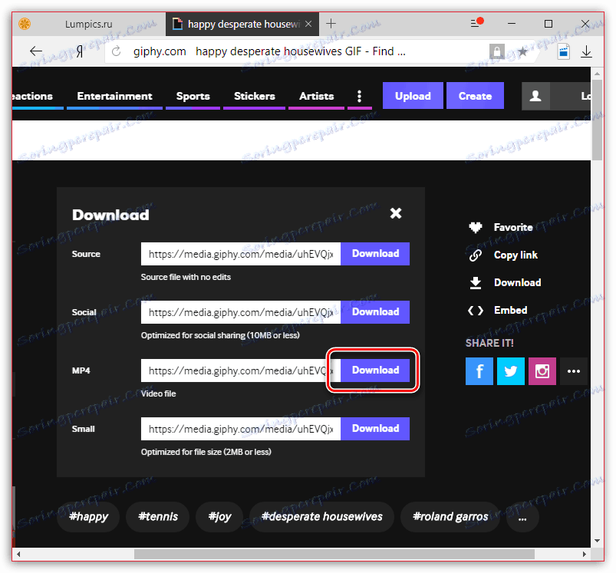Click the #tennis tag
Viewport: 616px width, 573px height.
point(158,516)
